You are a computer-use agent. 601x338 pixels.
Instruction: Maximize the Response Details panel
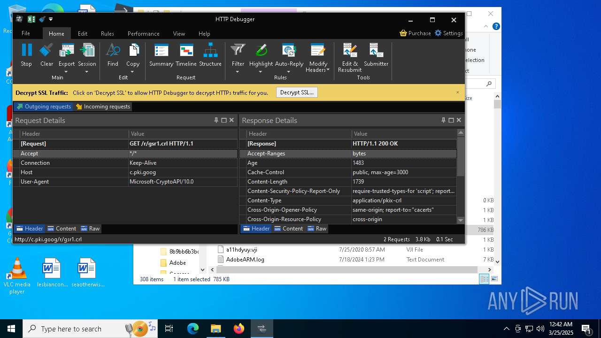pos(451,120)
